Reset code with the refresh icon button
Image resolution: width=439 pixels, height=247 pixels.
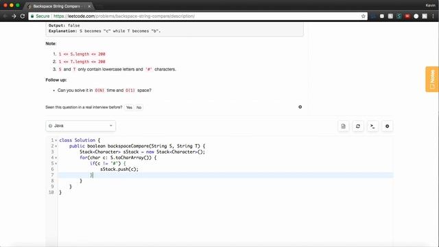(x=358, y=126)
